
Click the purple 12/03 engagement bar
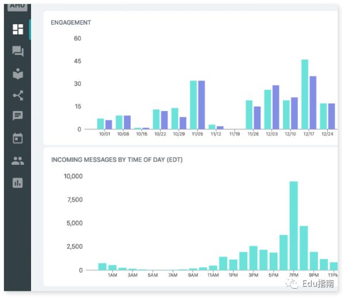(275, 107)
